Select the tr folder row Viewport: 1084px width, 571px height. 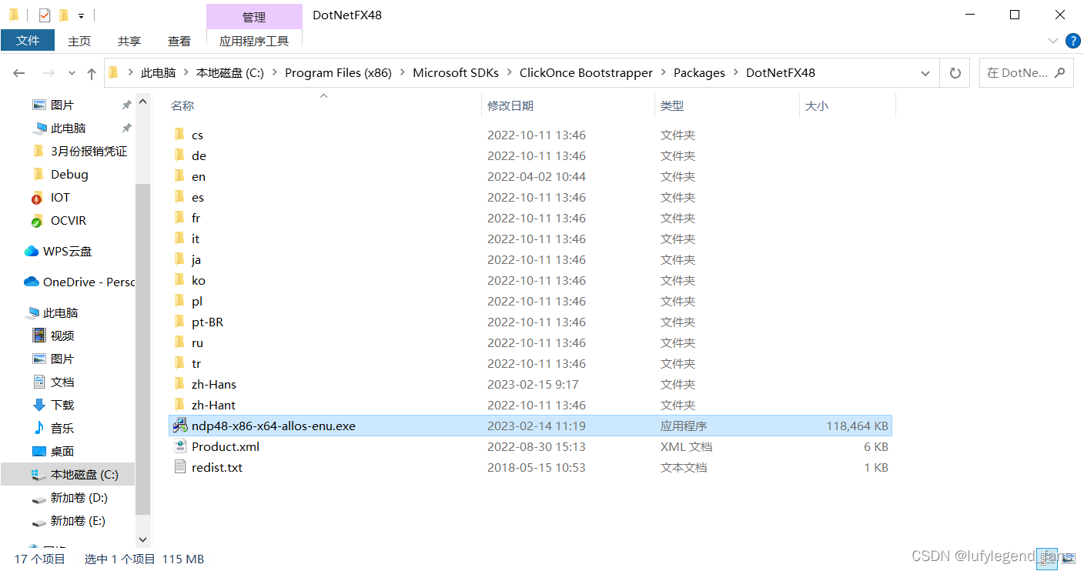point(530,363)
